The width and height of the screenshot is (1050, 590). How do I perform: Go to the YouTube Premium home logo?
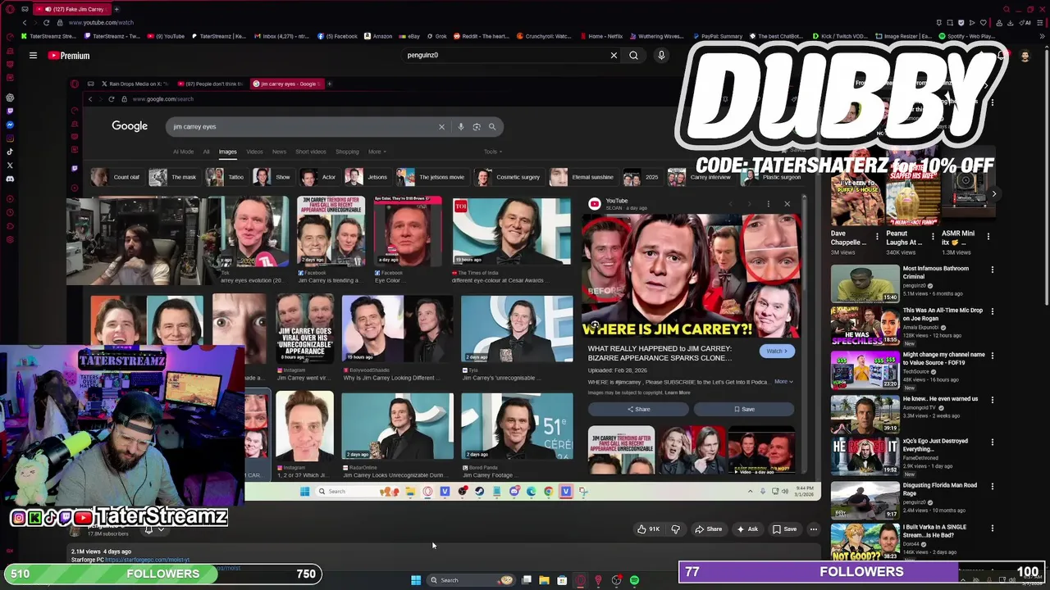pyautogui.click(x=69, y=56)
